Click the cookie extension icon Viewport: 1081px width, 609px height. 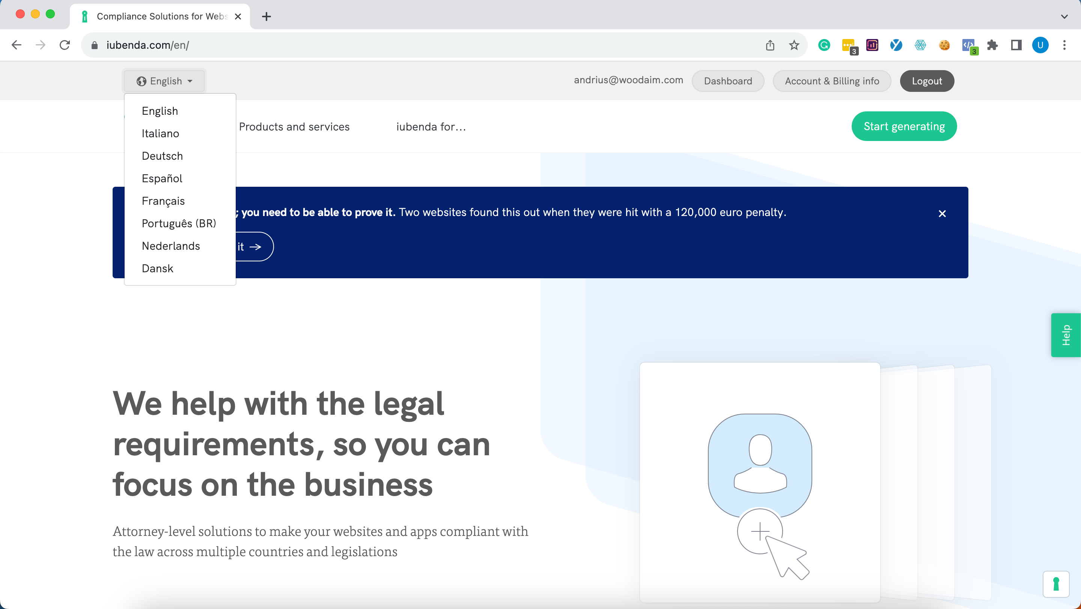944,45
